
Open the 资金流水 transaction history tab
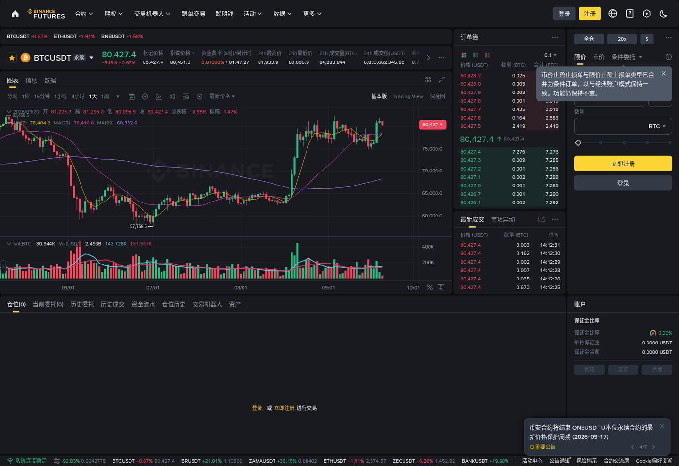coord(143,304)
